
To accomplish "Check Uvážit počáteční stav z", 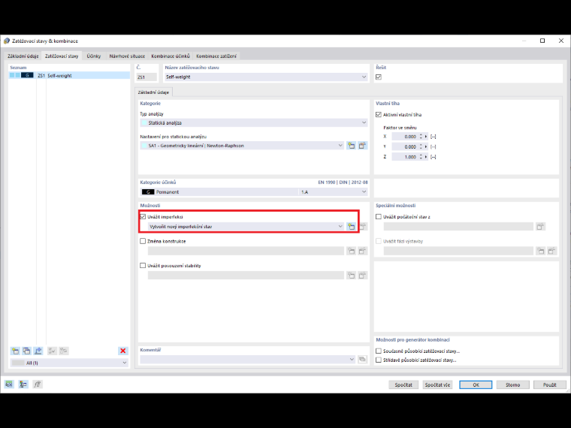I will [x=379, y=216].
